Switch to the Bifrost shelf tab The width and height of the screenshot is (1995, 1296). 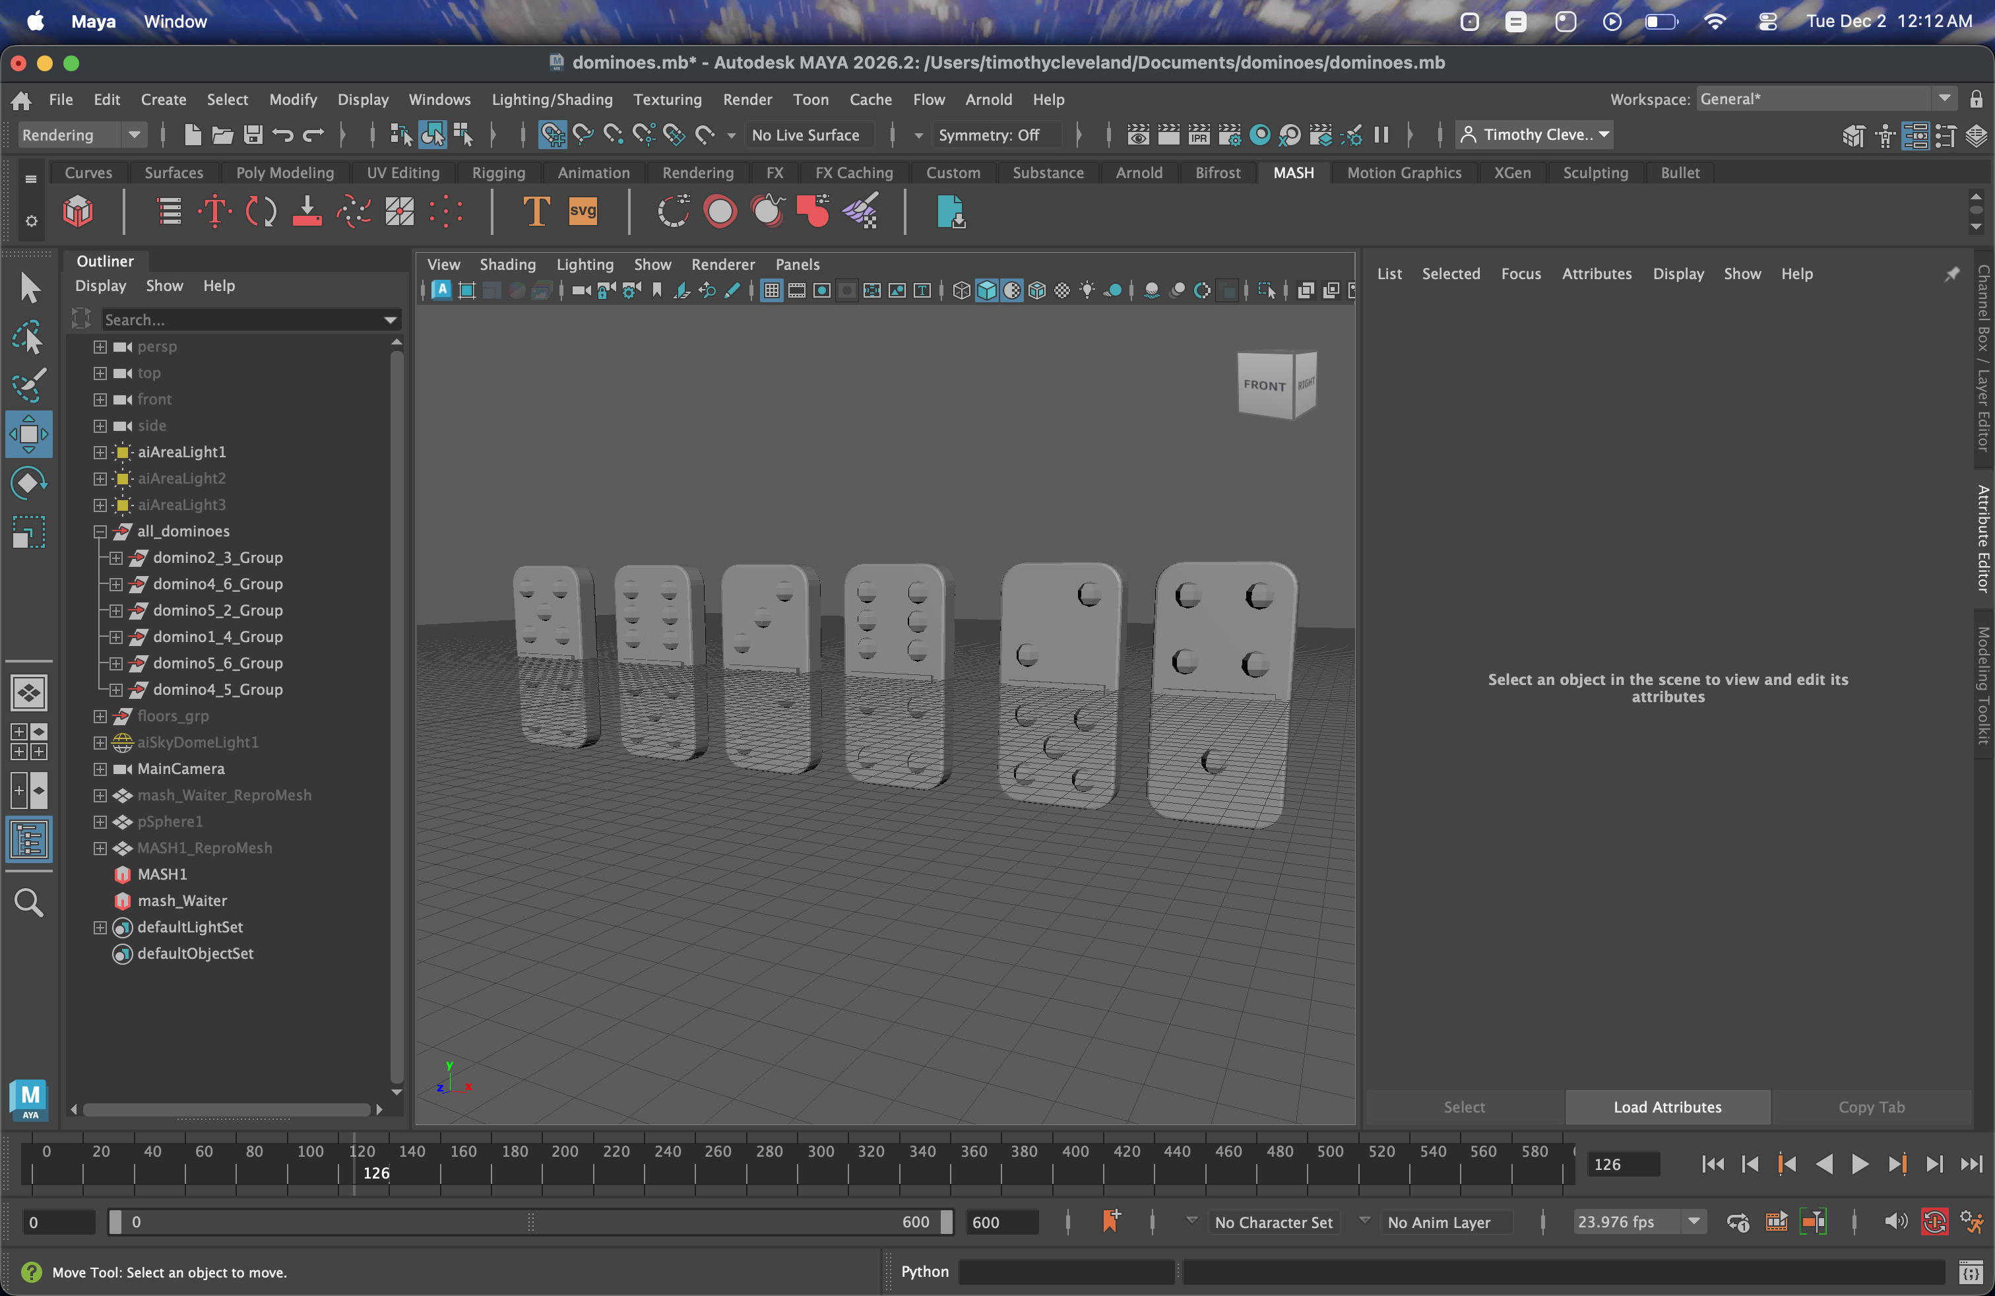tap(1217, 173)
